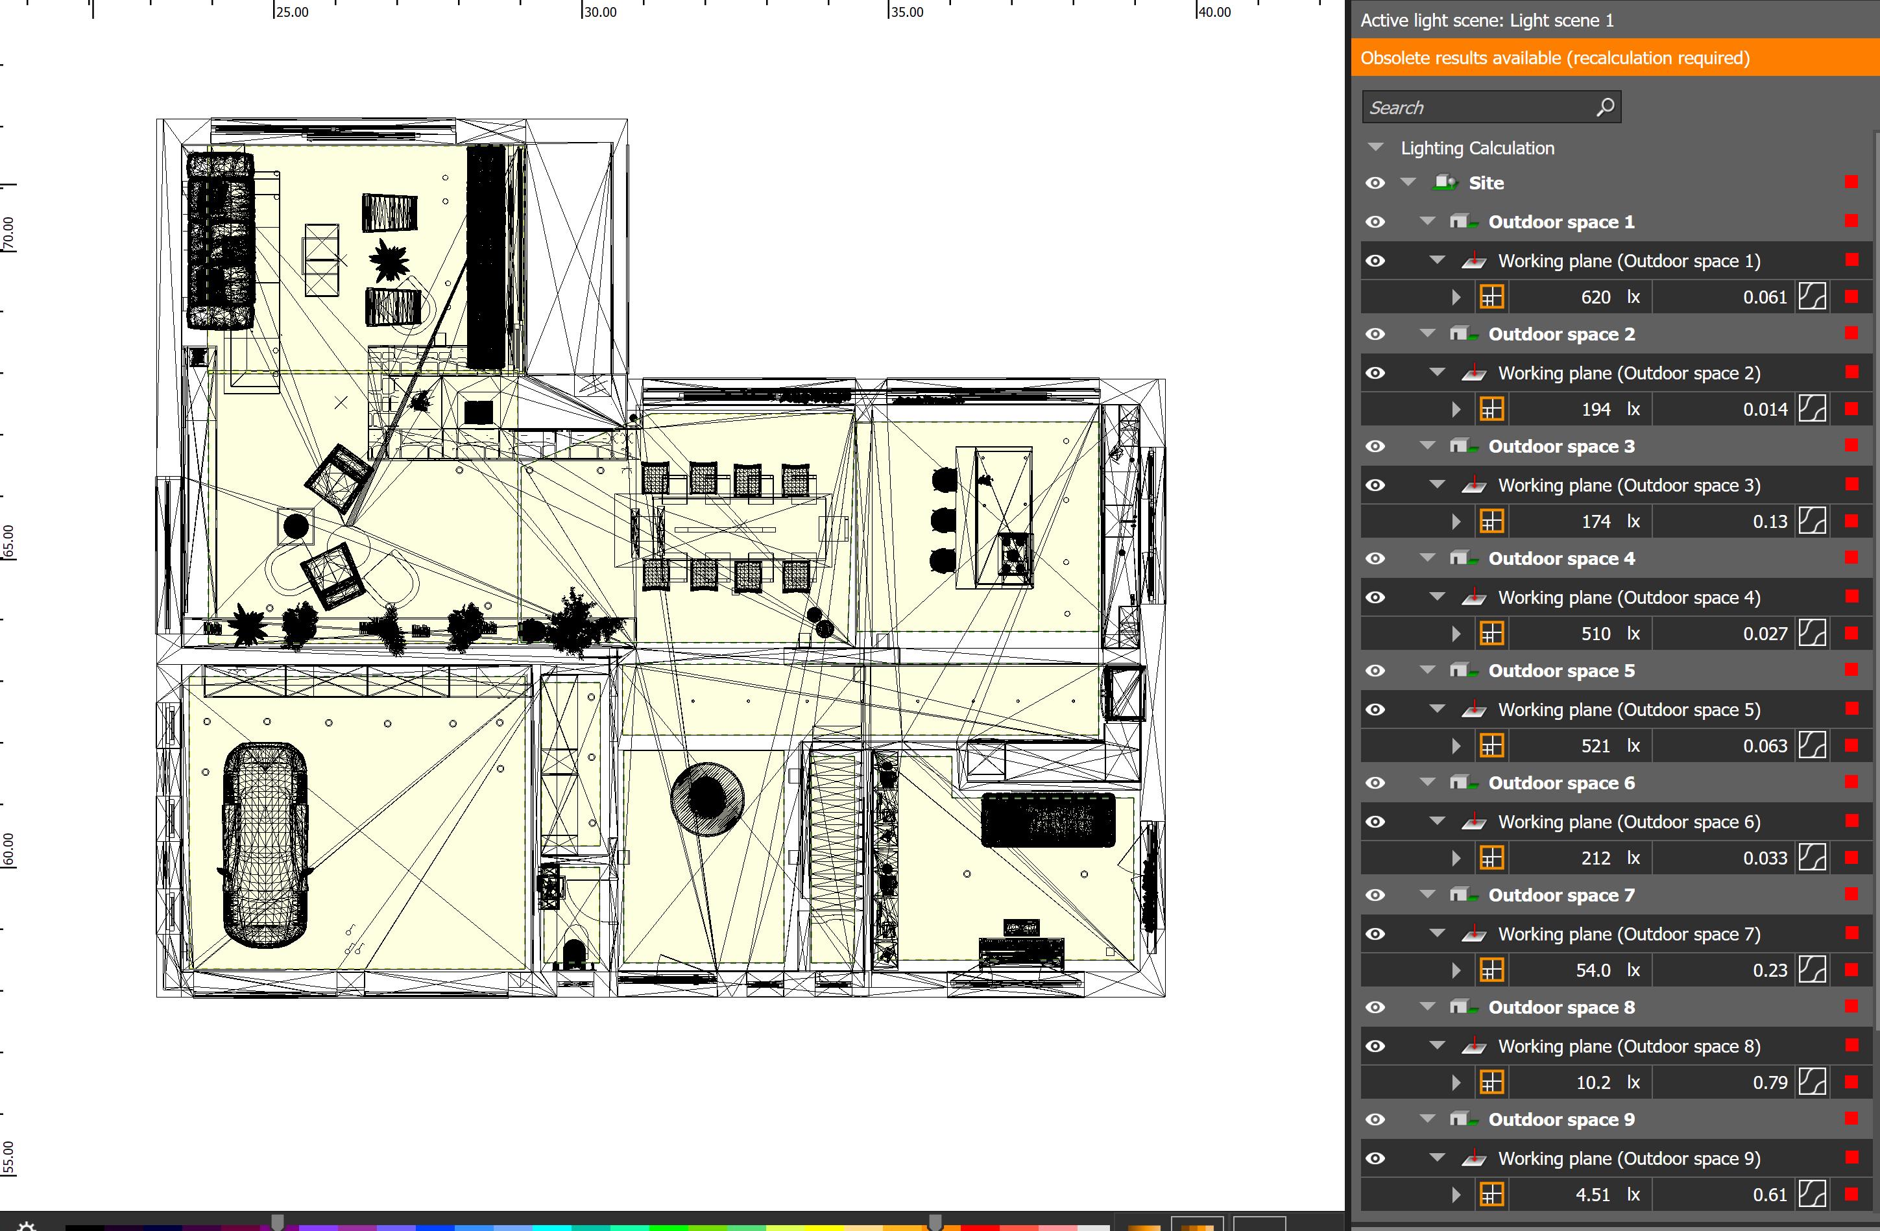The width and height of the screenshot is (1880, 1231).
Task: Click the 54.0 lx illuminance value
Action: tap(1593, 970)
